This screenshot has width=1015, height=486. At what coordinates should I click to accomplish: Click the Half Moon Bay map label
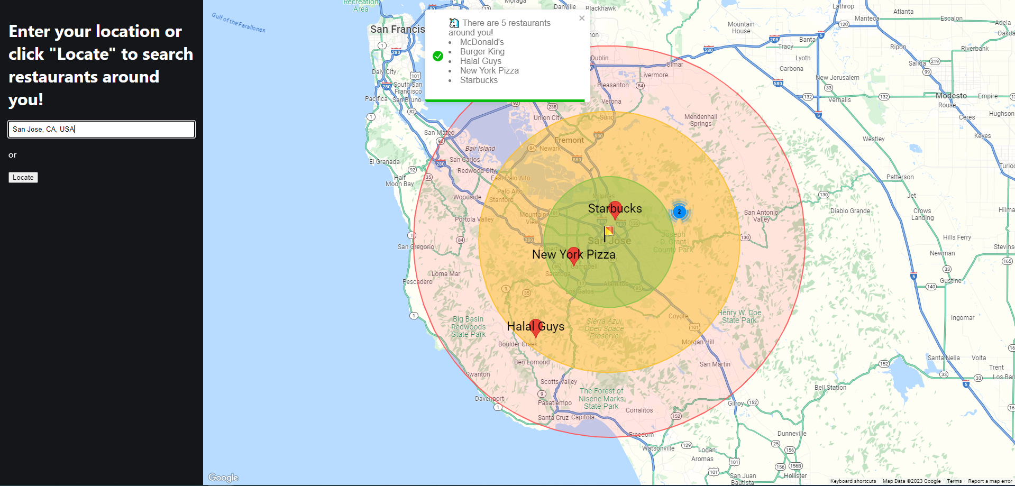pyautogui.click(x=400, y=181)
